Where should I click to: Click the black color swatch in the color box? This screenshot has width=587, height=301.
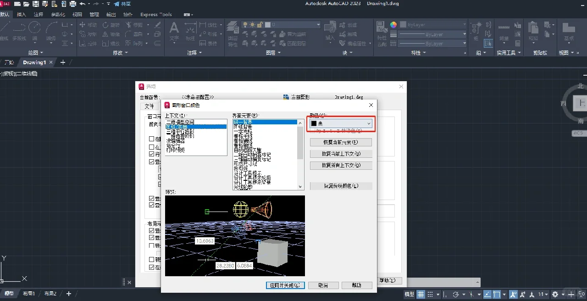click(315, 123)
